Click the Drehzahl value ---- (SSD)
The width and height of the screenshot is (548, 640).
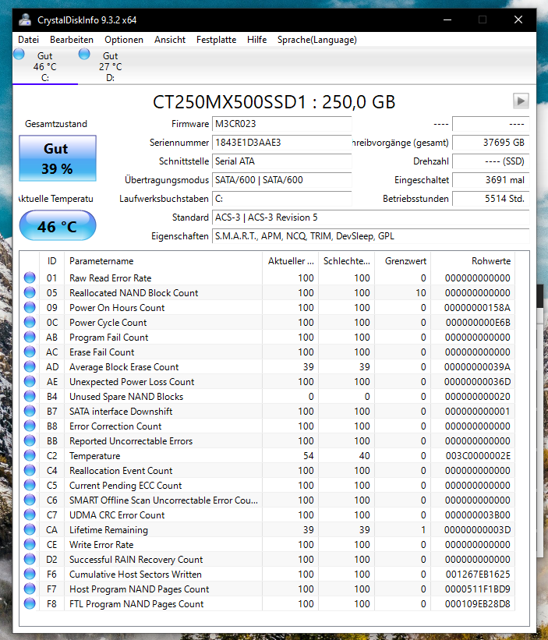point(491,161)
